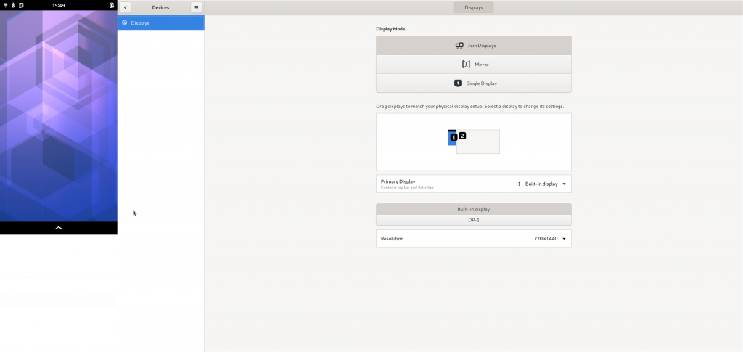
Task: Click the Wi-Fi status icon on phone
Action: (6, 5)
